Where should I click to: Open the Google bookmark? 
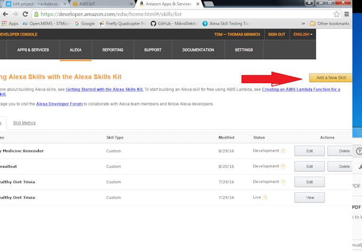click(x=85, y=23)
